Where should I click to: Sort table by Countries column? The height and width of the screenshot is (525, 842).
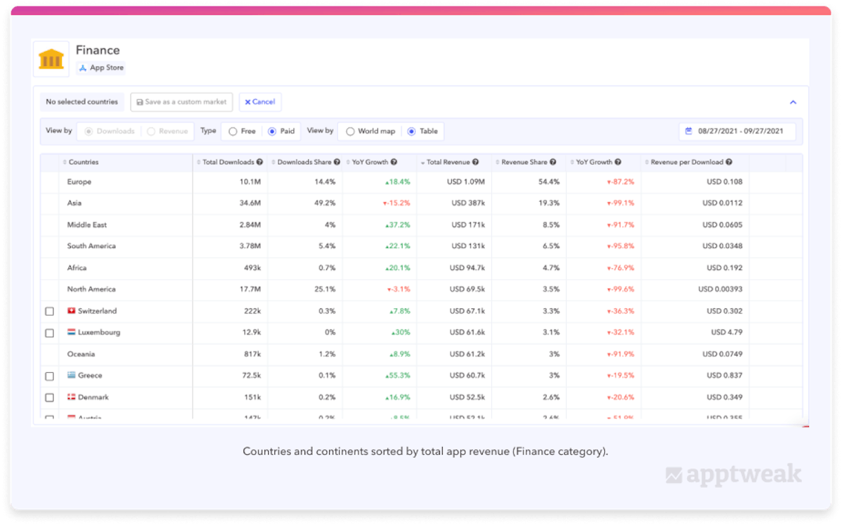pyautogui.click(x=83, y=162)
